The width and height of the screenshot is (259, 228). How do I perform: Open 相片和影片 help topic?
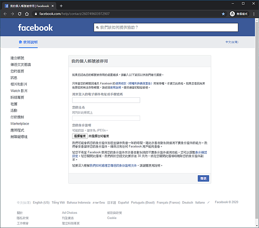coord(19,84)
